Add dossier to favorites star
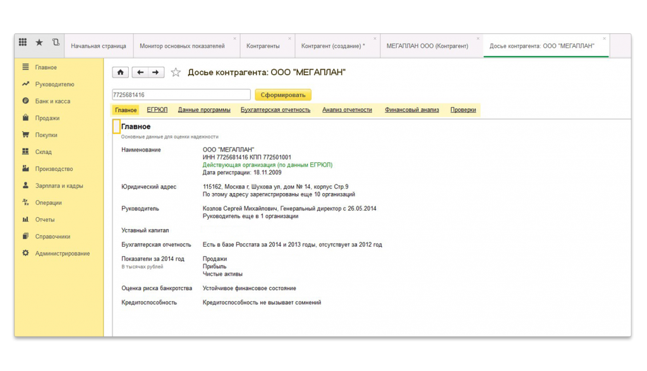The width and height of the screenshot is (647, 371). point(176,72)
